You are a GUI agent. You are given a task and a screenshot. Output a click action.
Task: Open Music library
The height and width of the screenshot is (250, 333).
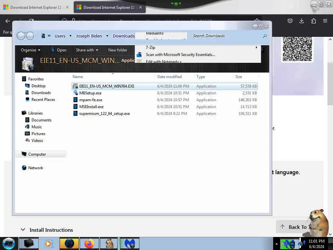click(36, 127)
